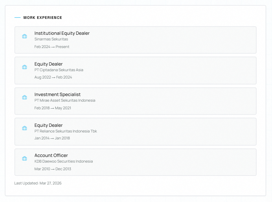Click the Last Updated Mar 27, 2026 text
The image size is (272, 202).
coord(38,183)
